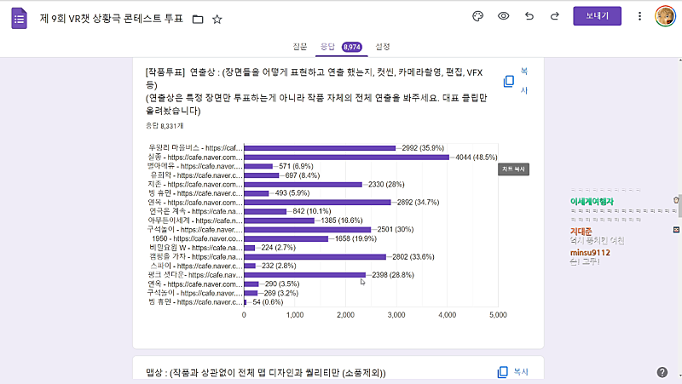The width and height of the screenshot is (682, 384).
Task: Select the 2330 (28%) value label
Action: (386, 185)
